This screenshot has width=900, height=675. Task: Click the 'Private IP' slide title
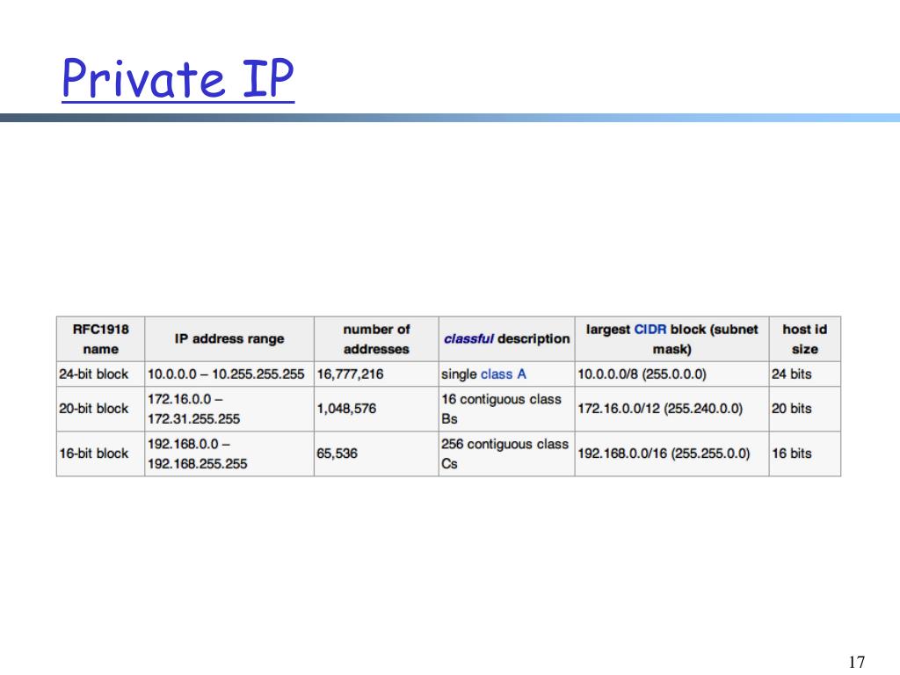[x=178, y=79]
